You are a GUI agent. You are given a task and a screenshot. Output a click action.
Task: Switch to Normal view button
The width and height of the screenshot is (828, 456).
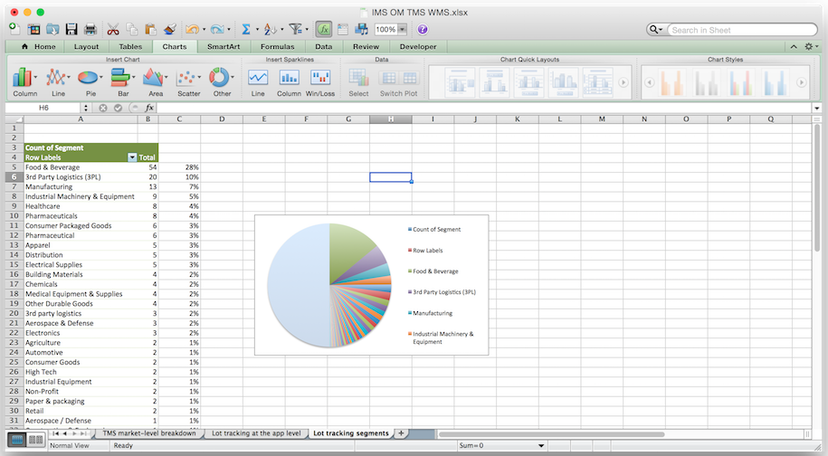click(x=17, y=440)
